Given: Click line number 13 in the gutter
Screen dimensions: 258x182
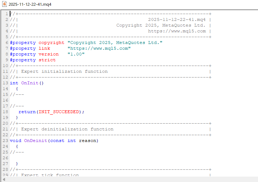Looking at the screenshot, I should point(6,83).
